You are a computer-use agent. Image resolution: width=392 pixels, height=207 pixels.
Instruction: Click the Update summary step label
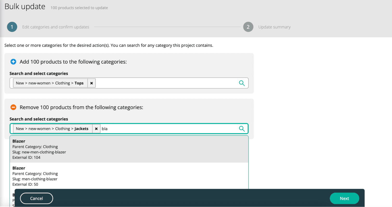coord(275,27)
